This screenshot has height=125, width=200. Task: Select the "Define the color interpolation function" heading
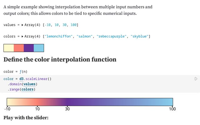(60, 59)
